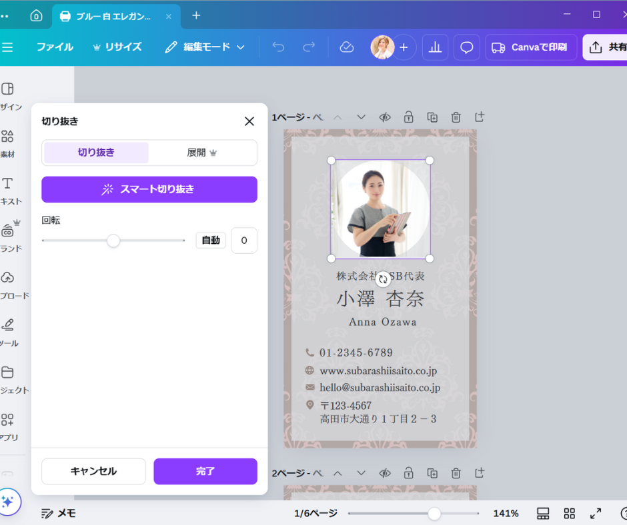Image resolution: width=627 pixels, height=525 pixels.
Task: Toggle page 1 visibility eye icon
Action: tap(385, 117)
